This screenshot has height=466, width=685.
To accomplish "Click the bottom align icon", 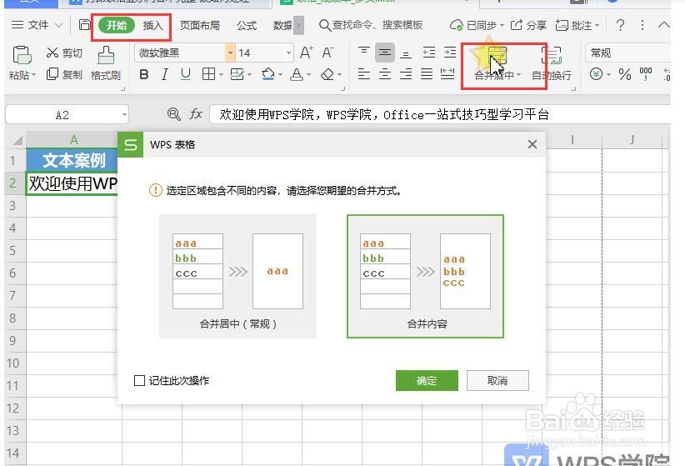I will 406,53.
